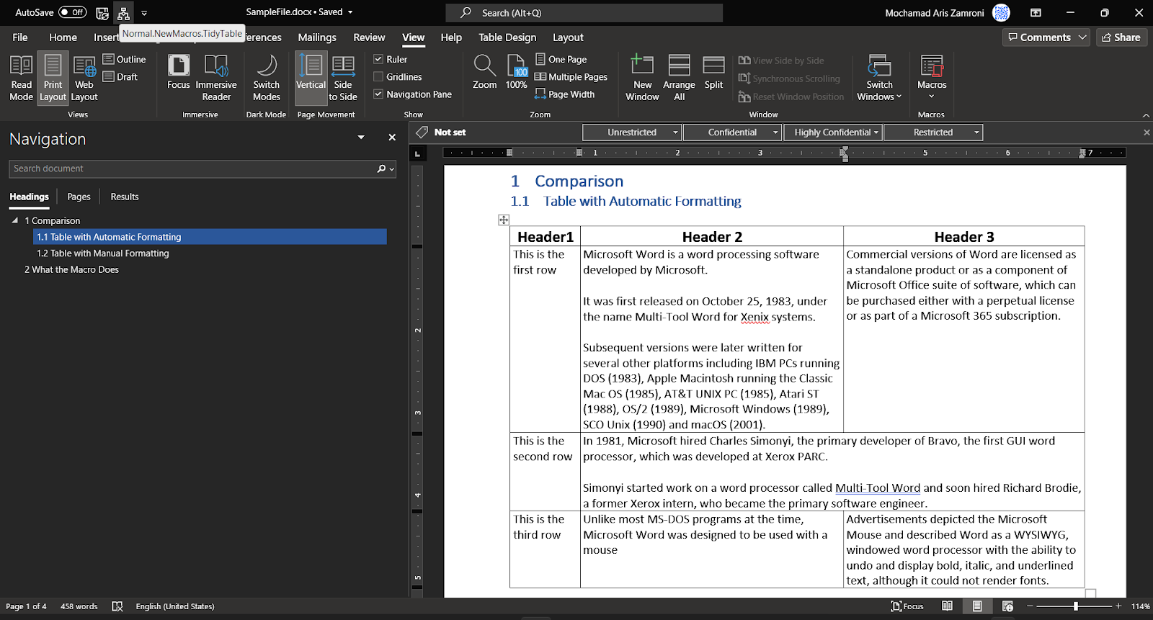1153x620 pixels.
Task: Go to 2 What the Macro Does heading
Action: [x=71, y=269]
